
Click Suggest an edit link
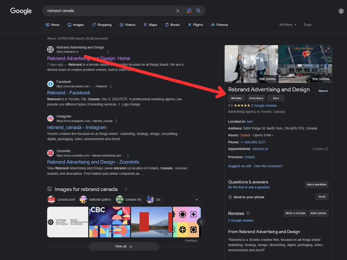[239, 166]
